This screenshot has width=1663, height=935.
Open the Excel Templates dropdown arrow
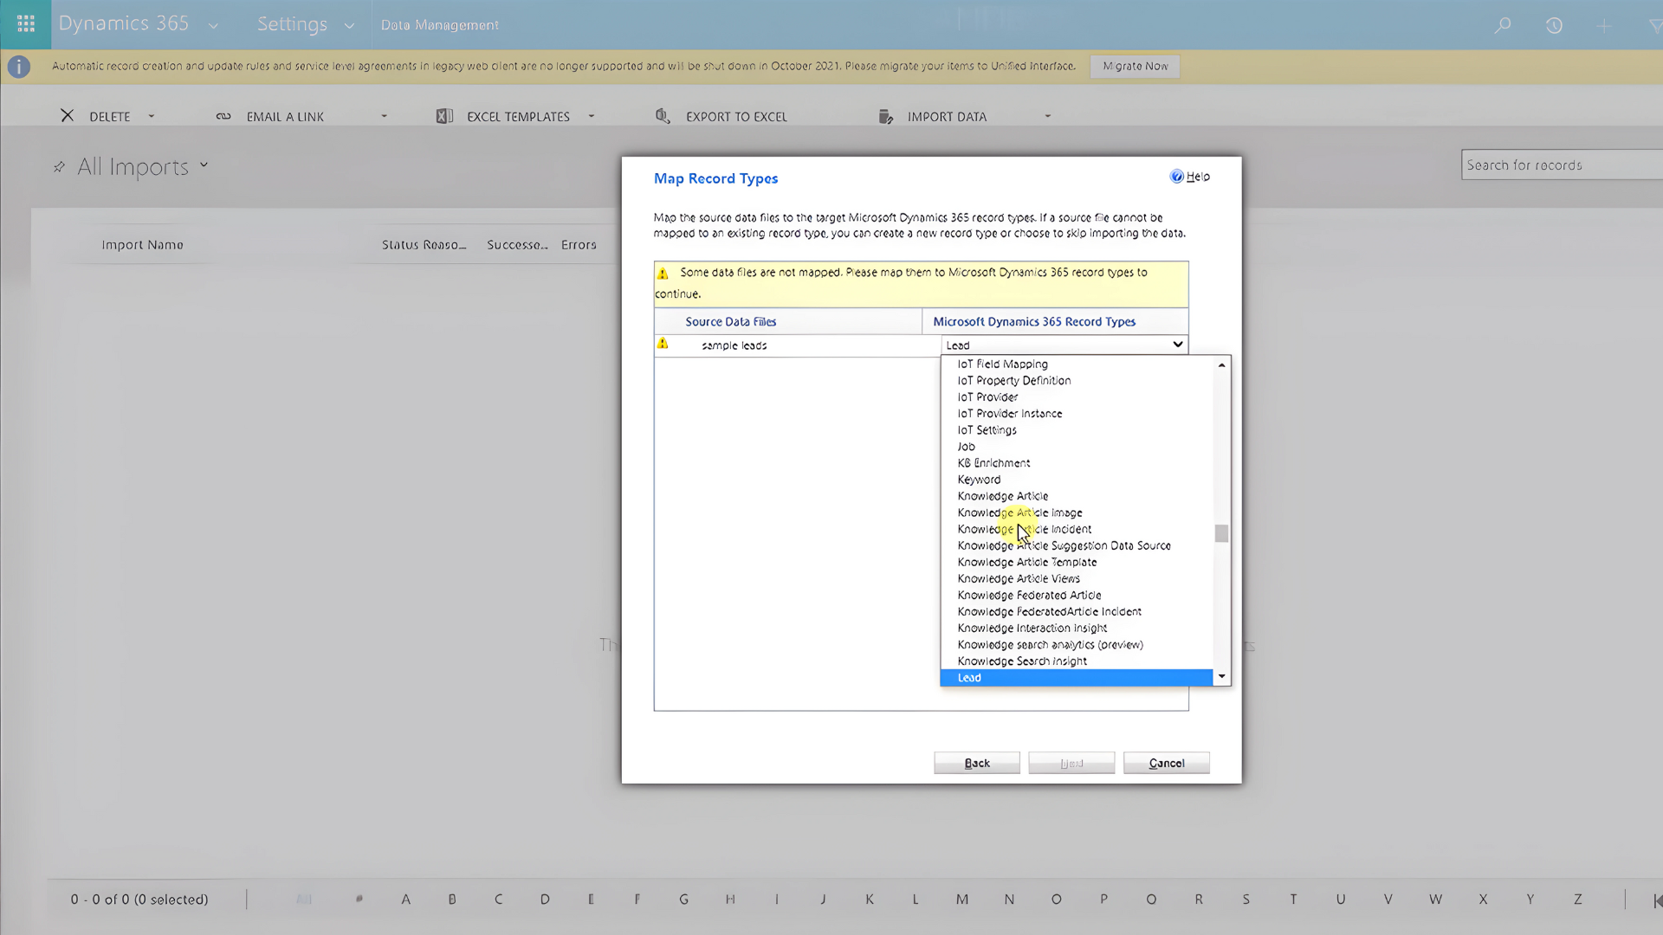coord(592,116)
